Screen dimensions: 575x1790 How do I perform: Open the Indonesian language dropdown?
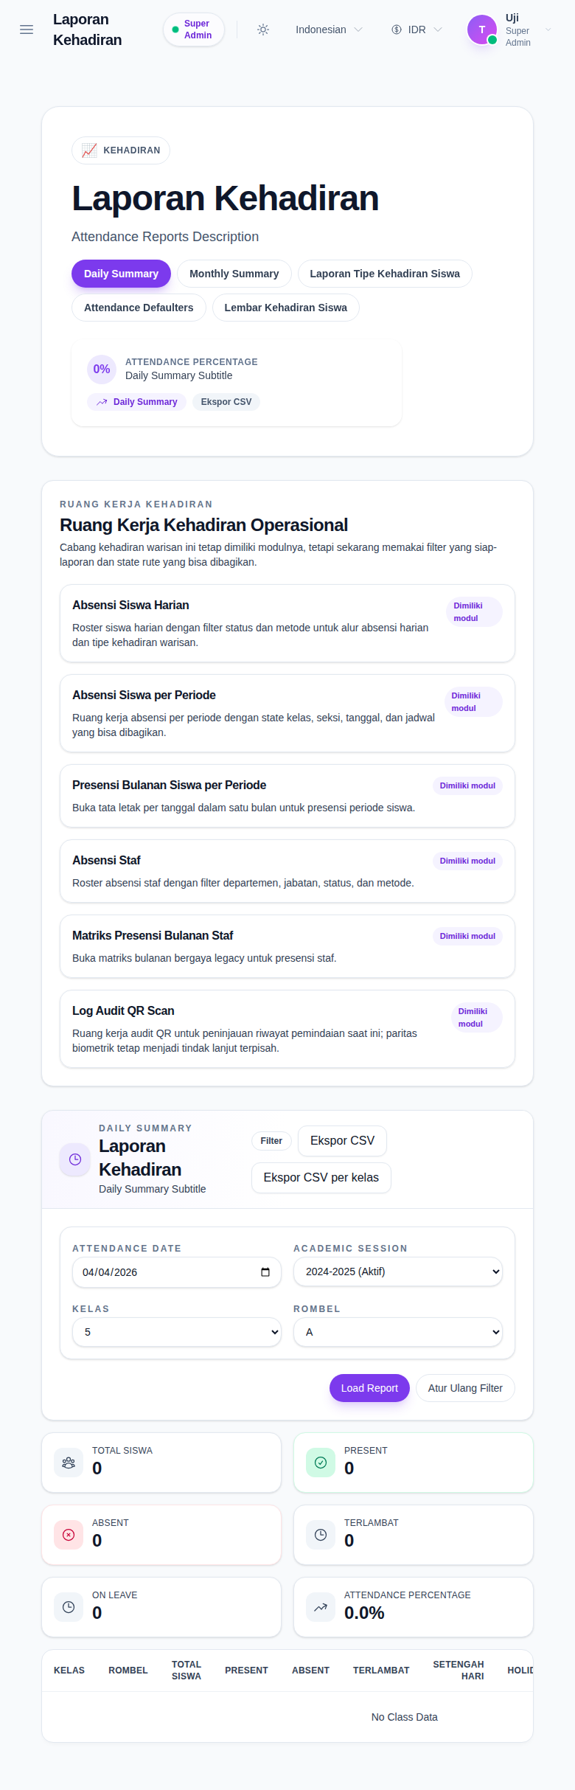point(329,30)
